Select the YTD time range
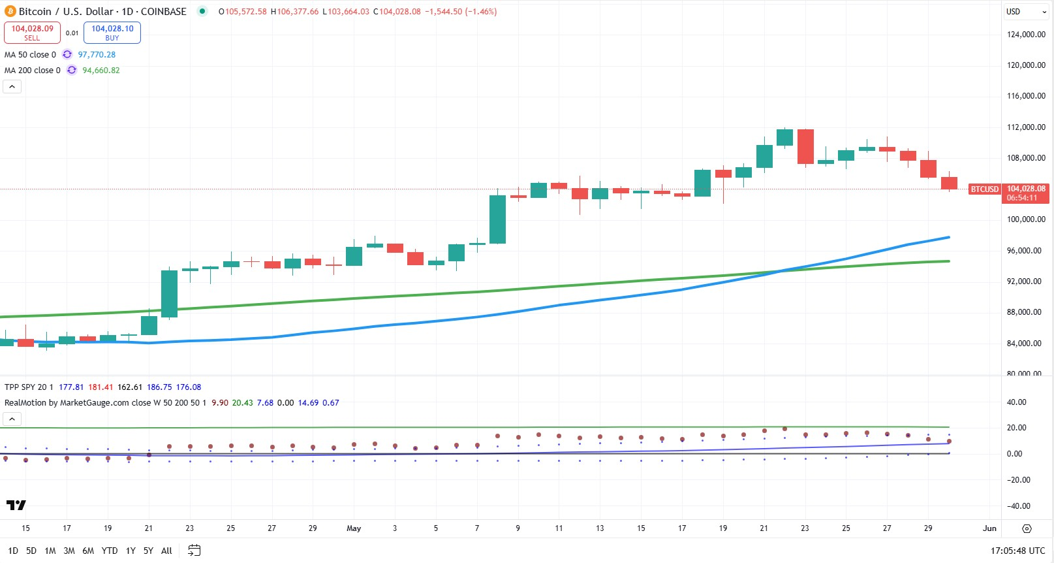 point(110,551)
